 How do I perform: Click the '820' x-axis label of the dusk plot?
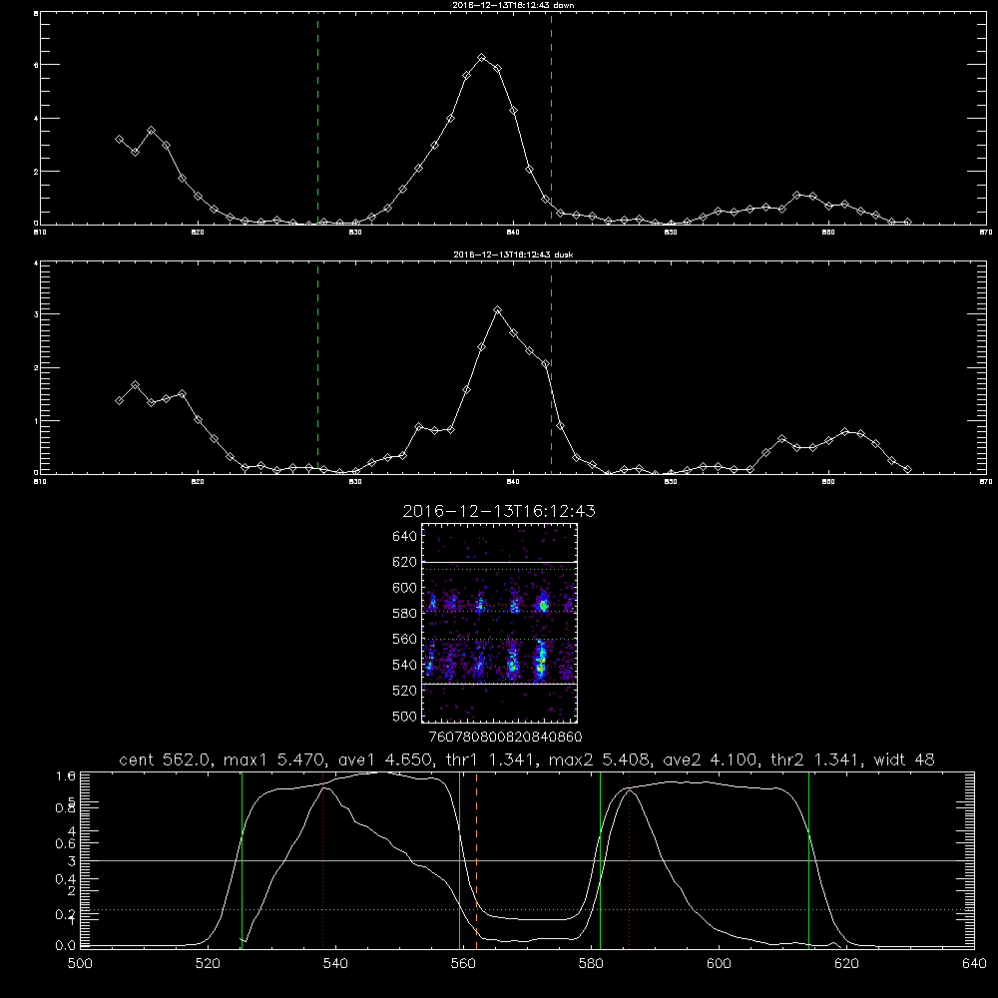tap(198, 482)
